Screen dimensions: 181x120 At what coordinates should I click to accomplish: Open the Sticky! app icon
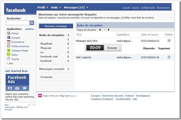tap(9, 54)
